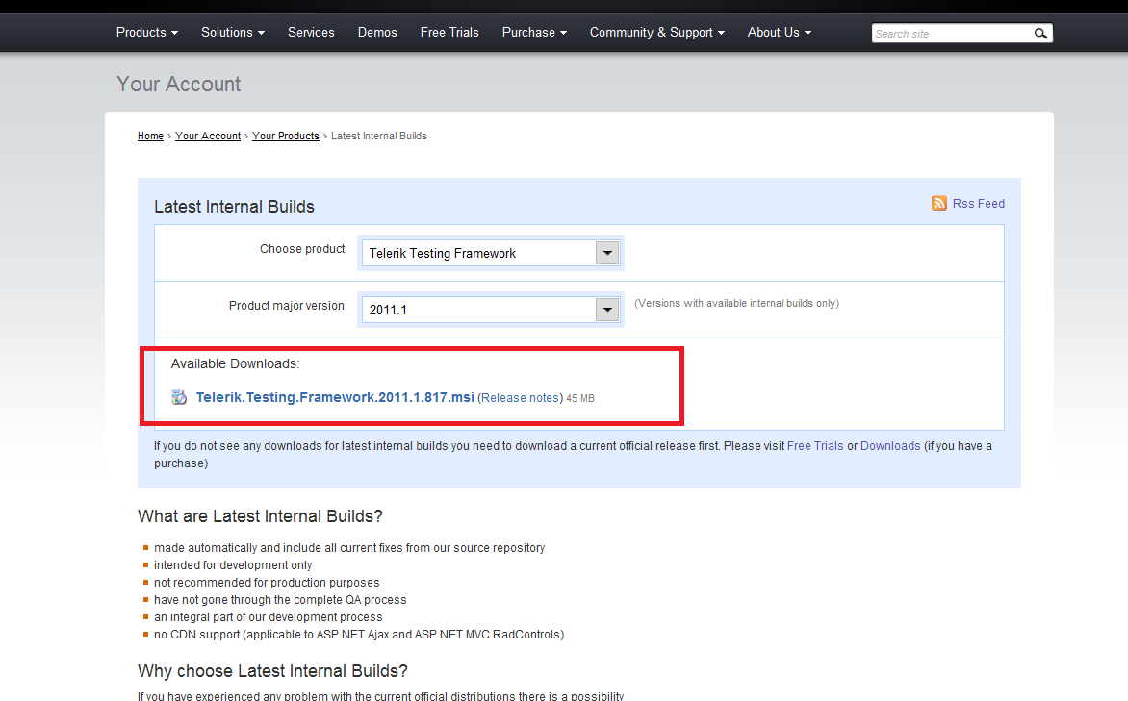Click the 45 MB file size text
Viewport: 1128px width, 701px height.
[x=579, y=398]
